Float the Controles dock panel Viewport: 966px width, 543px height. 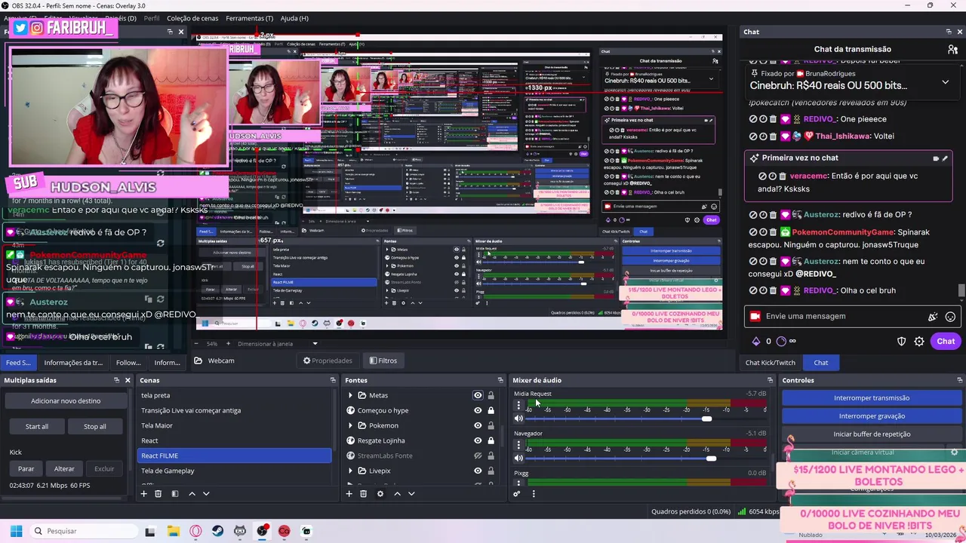[959, 380]
